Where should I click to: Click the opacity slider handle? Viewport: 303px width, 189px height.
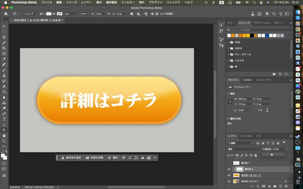(272, 154)
